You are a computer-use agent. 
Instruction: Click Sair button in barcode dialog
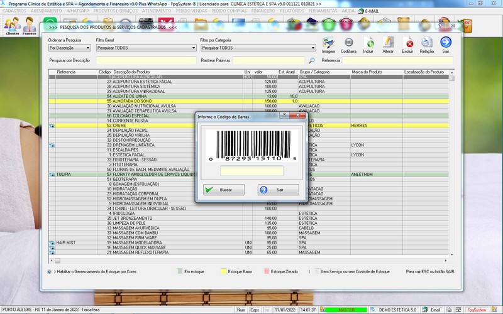(278, 190)
